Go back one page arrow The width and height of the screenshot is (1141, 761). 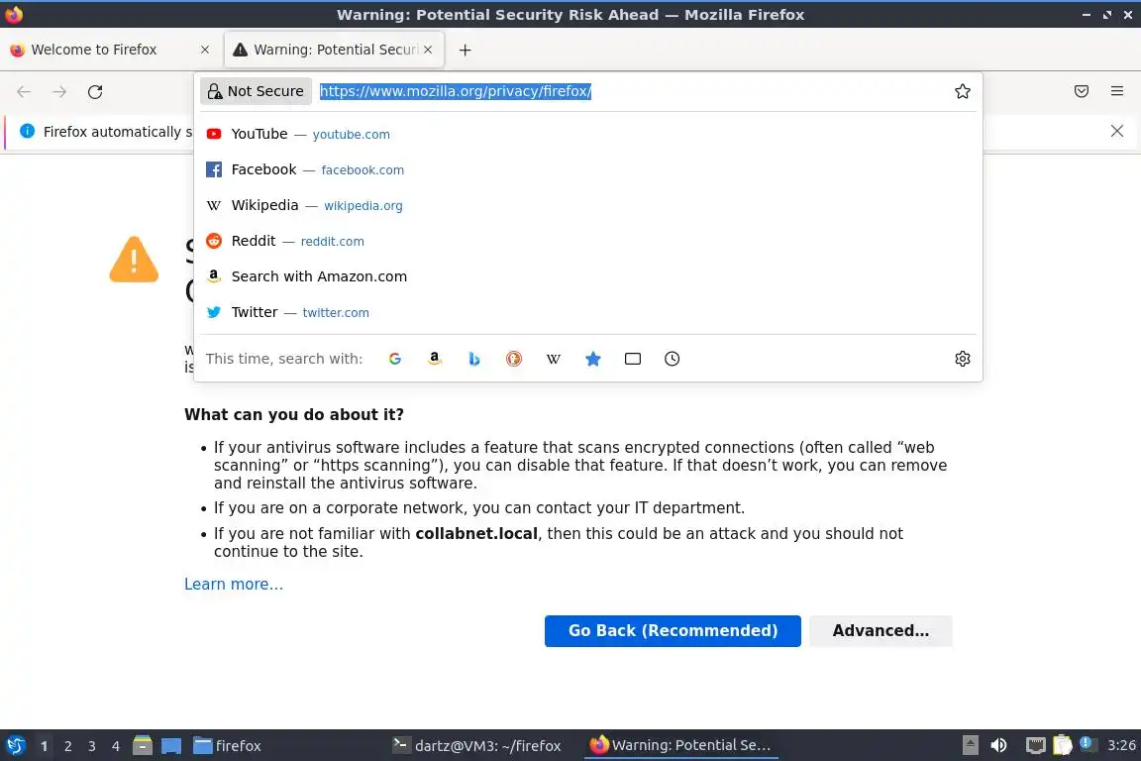[x=24, y=92]
